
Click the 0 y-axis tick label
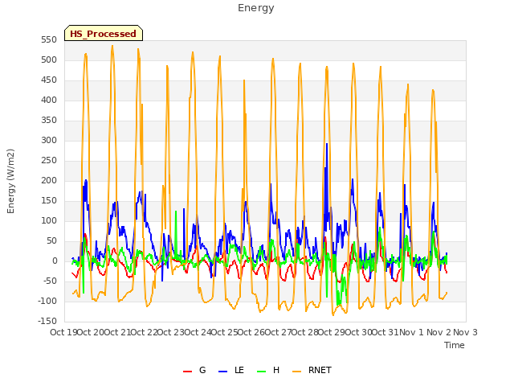55,261
